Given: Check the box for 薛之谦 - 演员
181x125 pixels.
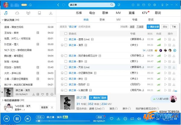Looking at the screenshot, I should pos(66,45).
